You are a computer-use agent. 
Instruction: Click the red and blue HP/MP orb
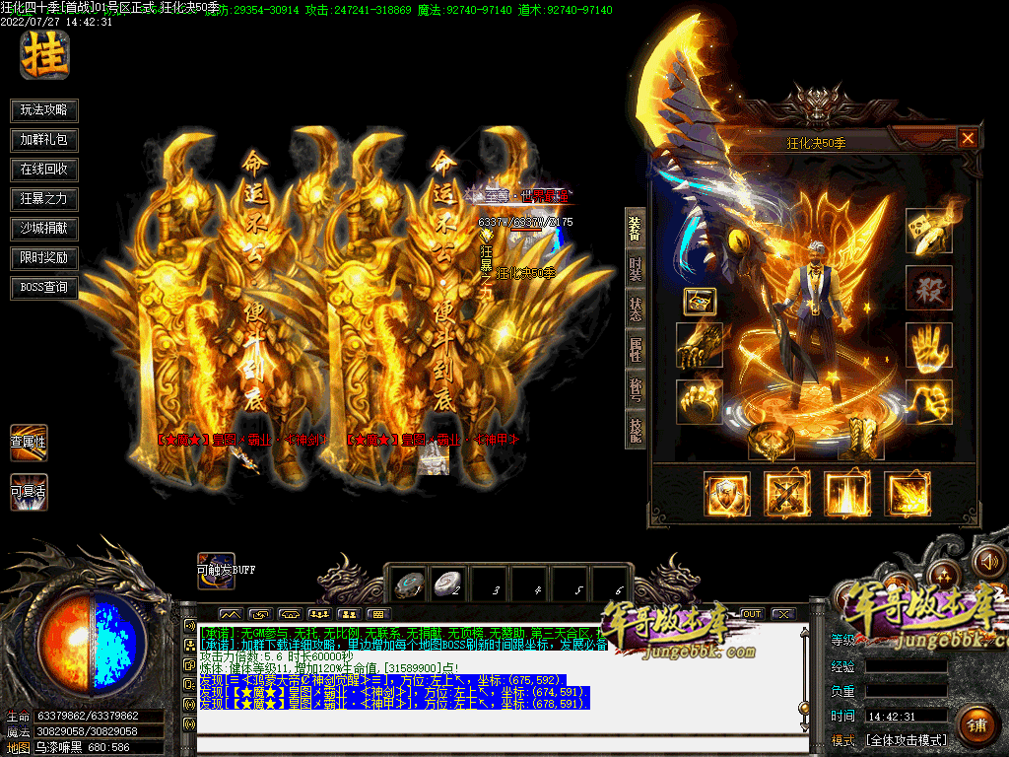[92, 641]
